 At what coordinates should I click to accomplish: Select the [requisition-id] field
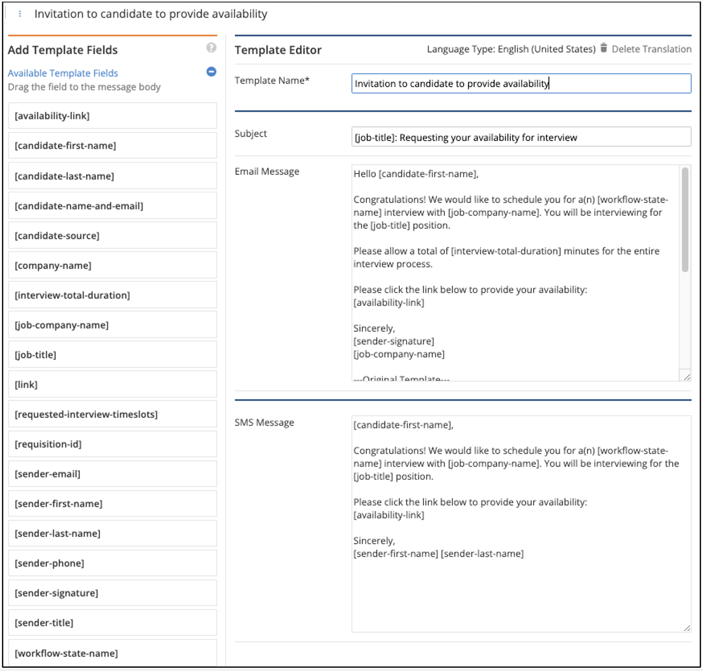[x=113, y=444]
